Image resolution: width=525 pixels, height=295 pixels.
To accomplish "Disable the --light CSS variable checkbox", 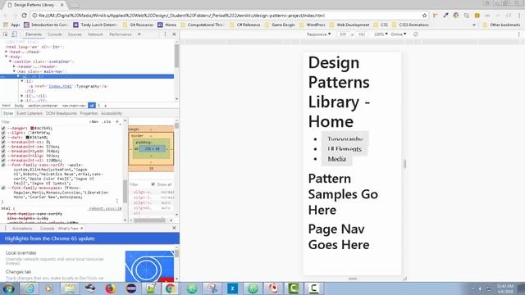I will point(3,133).
